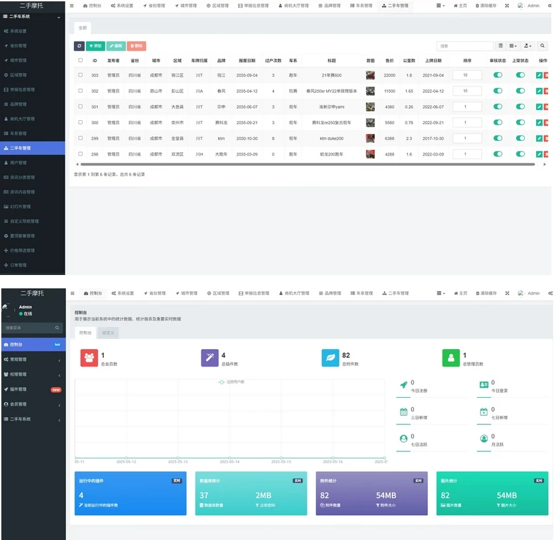Click the hamburger menu icon in the lower dashboard header
The width and height of the screenshot is (554, 540).
72,293
